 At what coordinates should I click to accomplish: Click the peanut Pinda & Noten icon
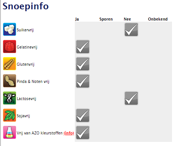tap(9, 81)
